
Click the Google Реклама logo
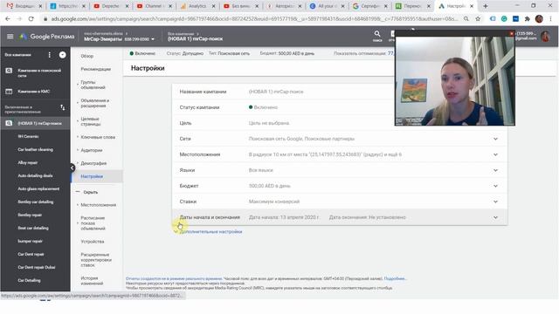46,37
